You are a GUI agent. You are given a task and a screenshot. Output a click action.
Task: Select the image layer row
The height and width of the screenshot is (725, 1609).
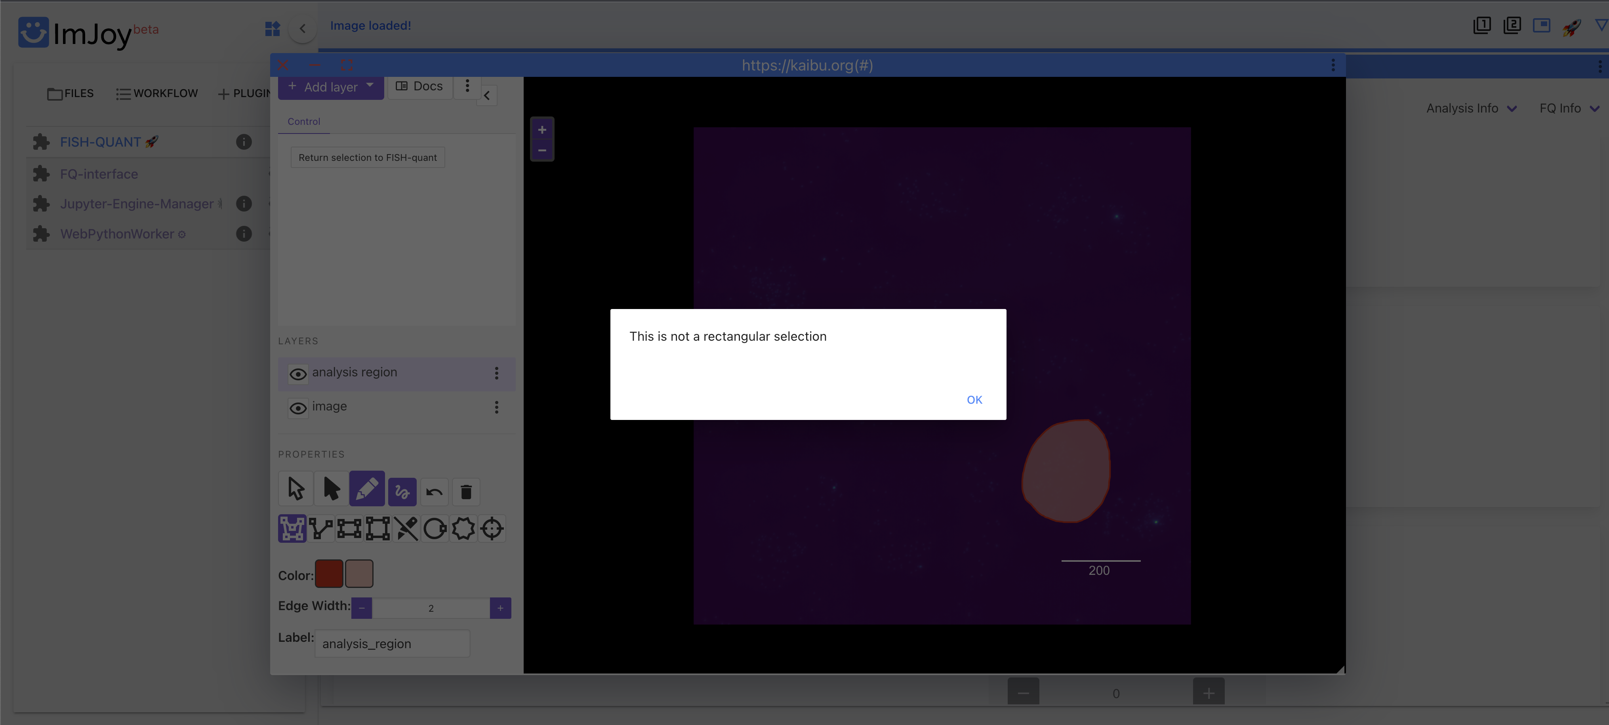pyautogui.click(x=397, y=407)
